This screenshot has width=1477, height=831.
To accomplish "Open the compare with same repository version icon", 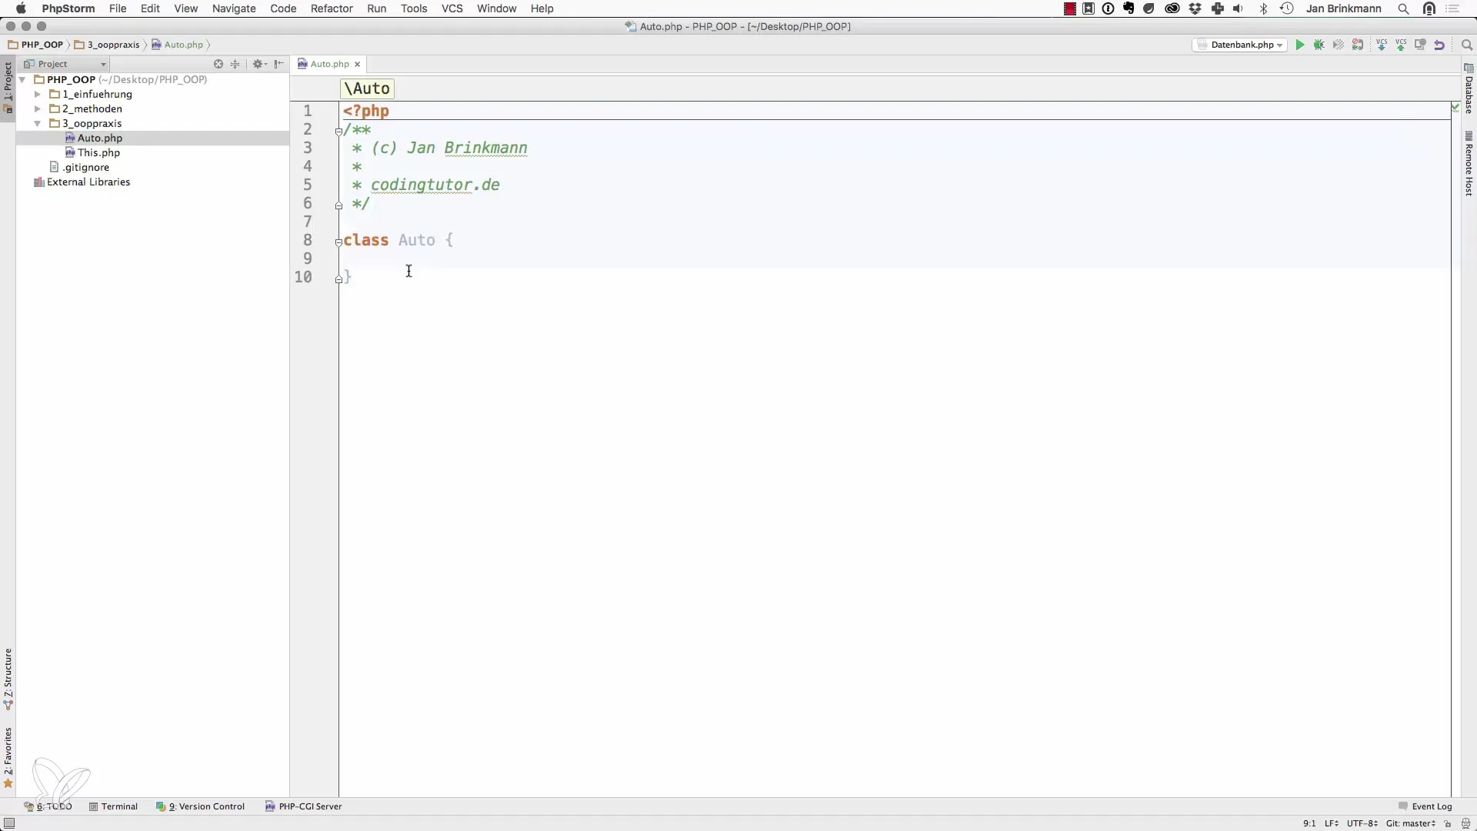I will coord(1420,45).
